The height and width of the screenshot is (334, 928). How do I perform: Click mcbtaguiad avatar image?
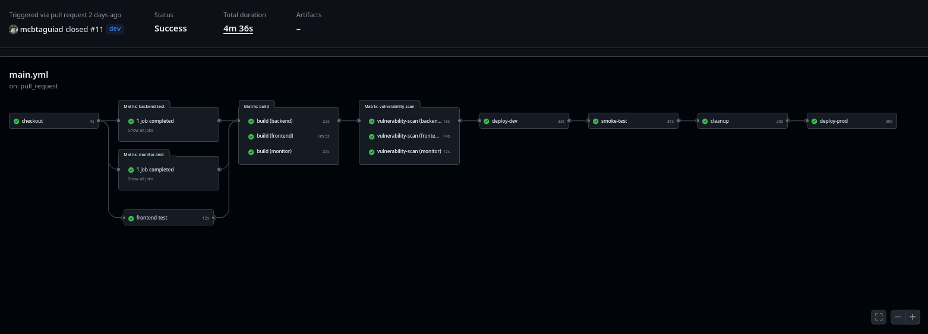pyautogui.click(x=14, y=29)
